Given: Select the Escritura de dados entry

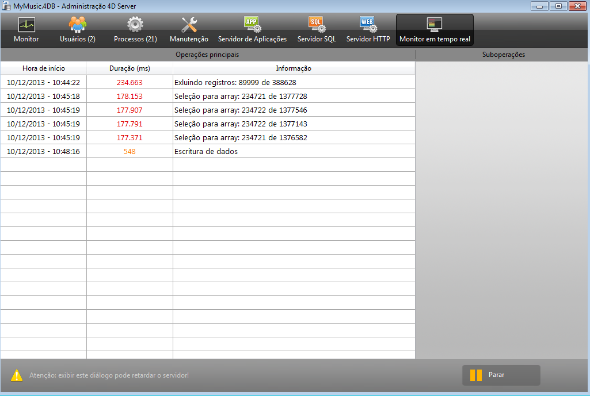Looking at the screenshot, I should coord(206,151).
